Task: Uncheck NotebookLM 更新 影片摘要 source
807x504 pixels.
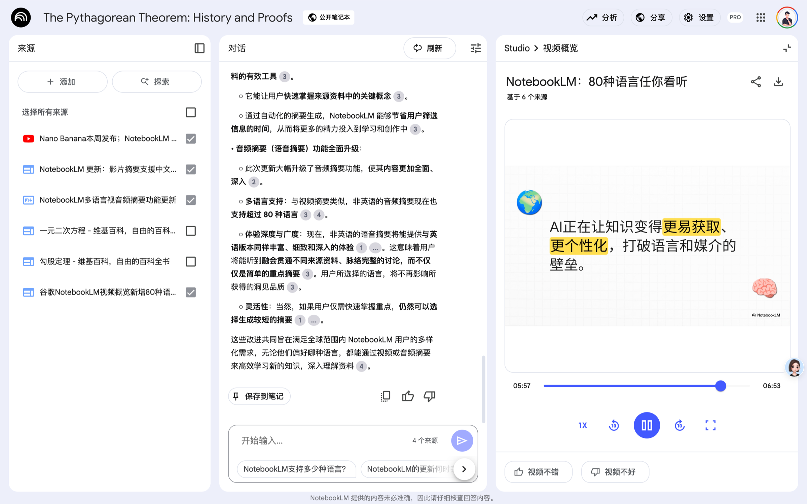Action: tap(191, 169)
